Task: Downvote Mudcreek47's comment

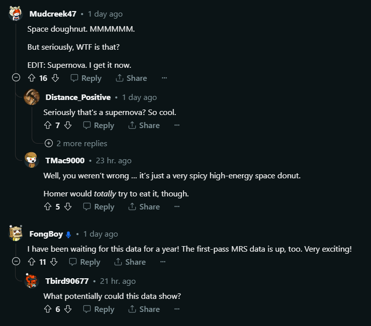Action: coord(55,78)
